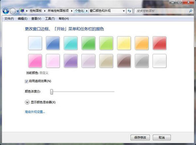The height and width of the screenshot is (145, 196).
Task: Select the light pink color swatch
Action: click(53, 61)
